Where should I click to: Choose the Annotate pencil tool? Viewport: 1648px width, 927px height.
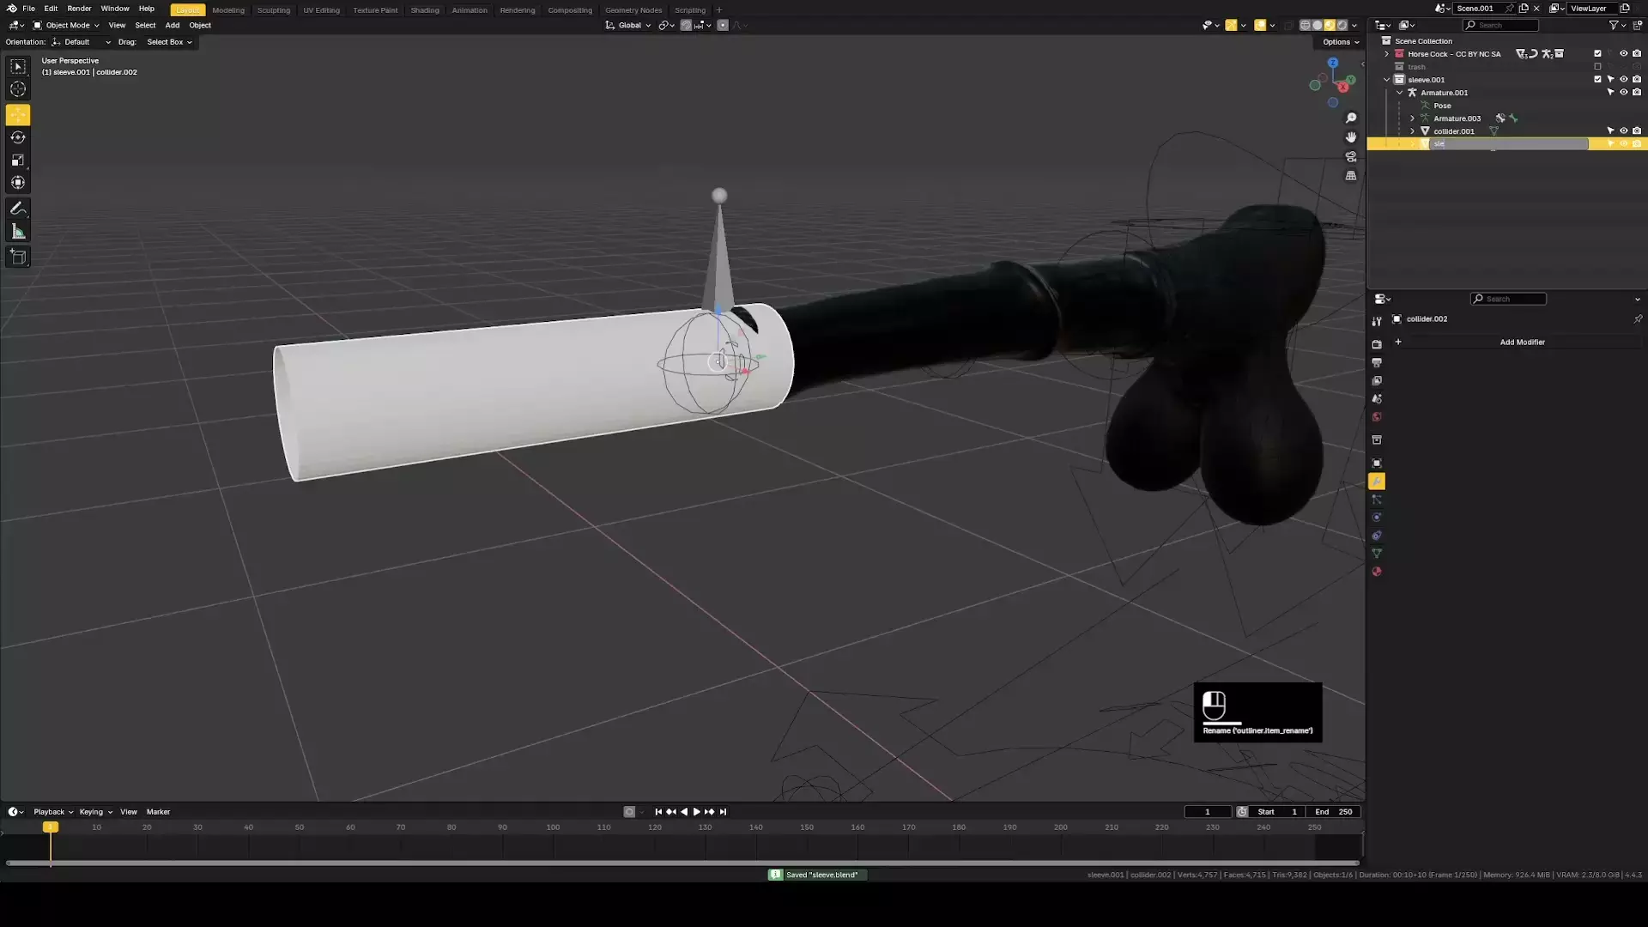point(18,209)
